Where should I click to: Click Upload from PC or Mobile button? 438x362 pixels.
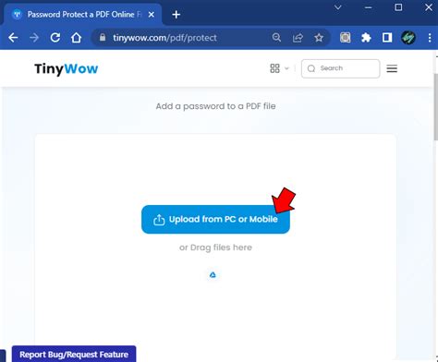[x=215, y=219]
